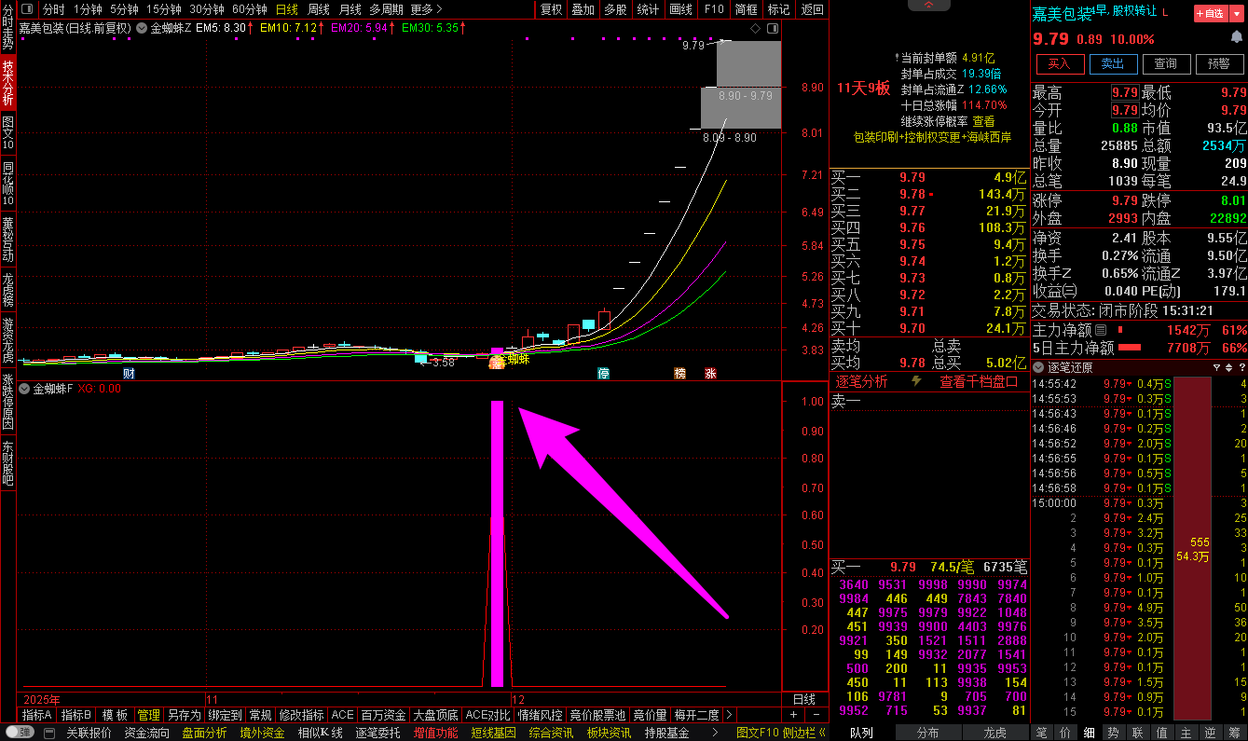Select the 百万资金 indicator
The image size is (1248, 741).
click(384, 715)
